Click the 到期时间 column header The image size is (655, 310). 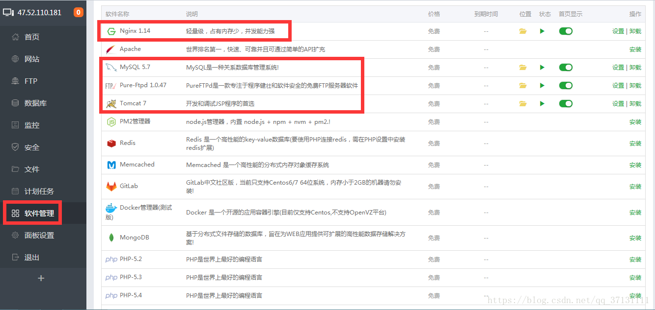point(486,14)
